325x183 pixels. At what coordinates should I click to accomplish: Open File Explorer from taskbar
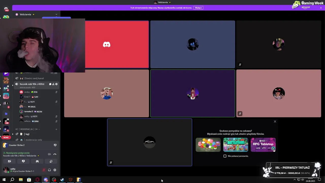(21, 180)
